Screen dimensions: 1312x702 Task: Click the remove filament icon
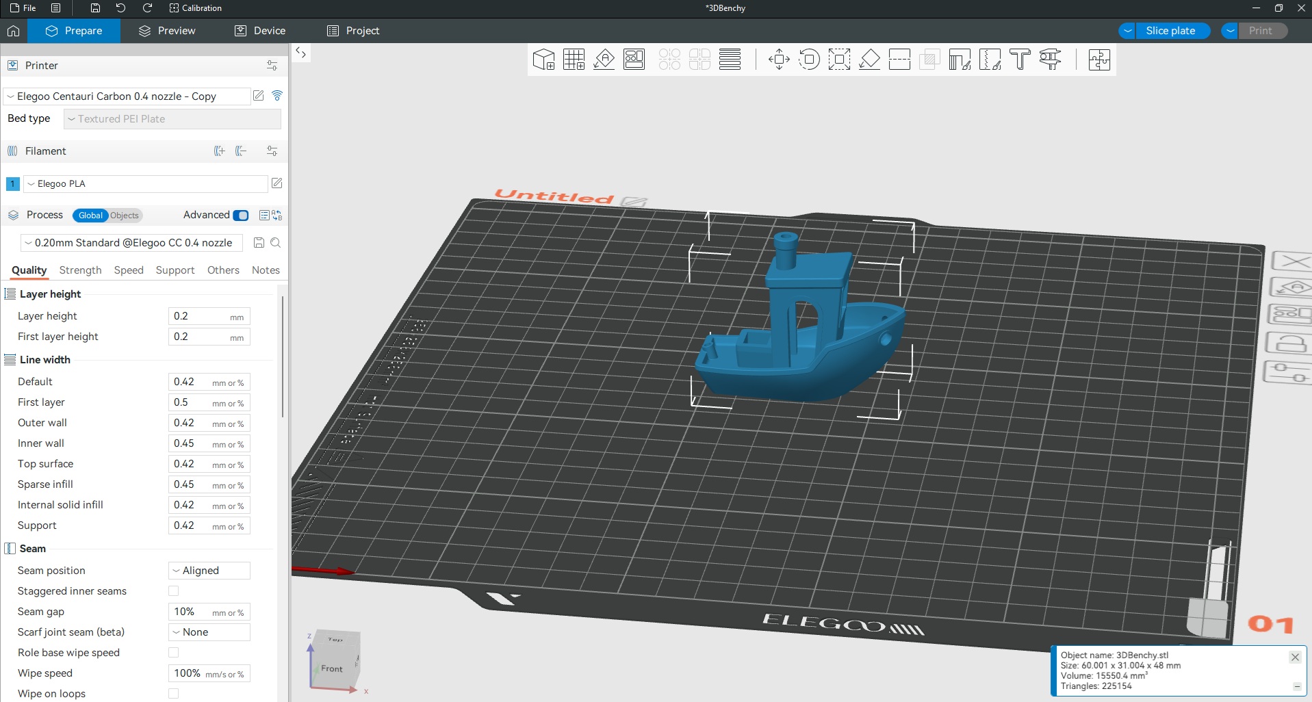point(241,151)
